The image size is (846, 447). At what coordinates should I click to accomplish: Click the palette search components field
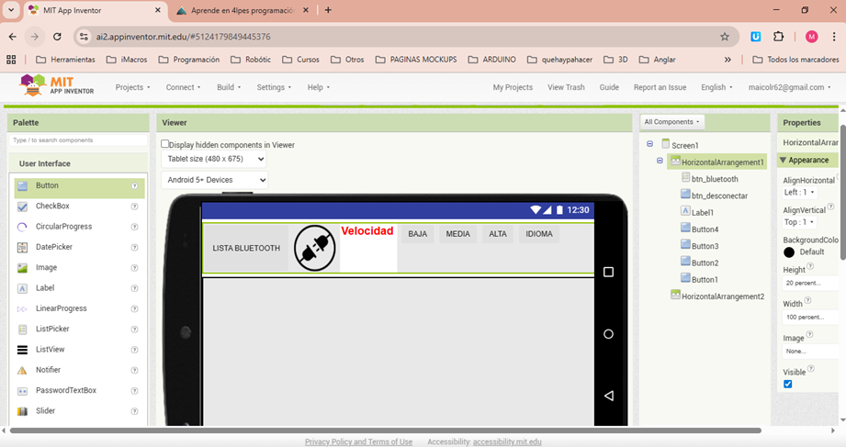pos(77,140)
